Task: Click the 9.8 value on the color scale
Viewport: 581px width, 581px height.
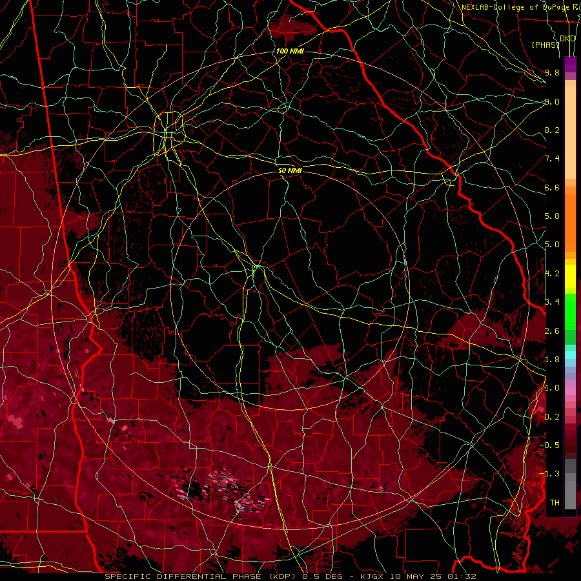Action: pos(552,72)
